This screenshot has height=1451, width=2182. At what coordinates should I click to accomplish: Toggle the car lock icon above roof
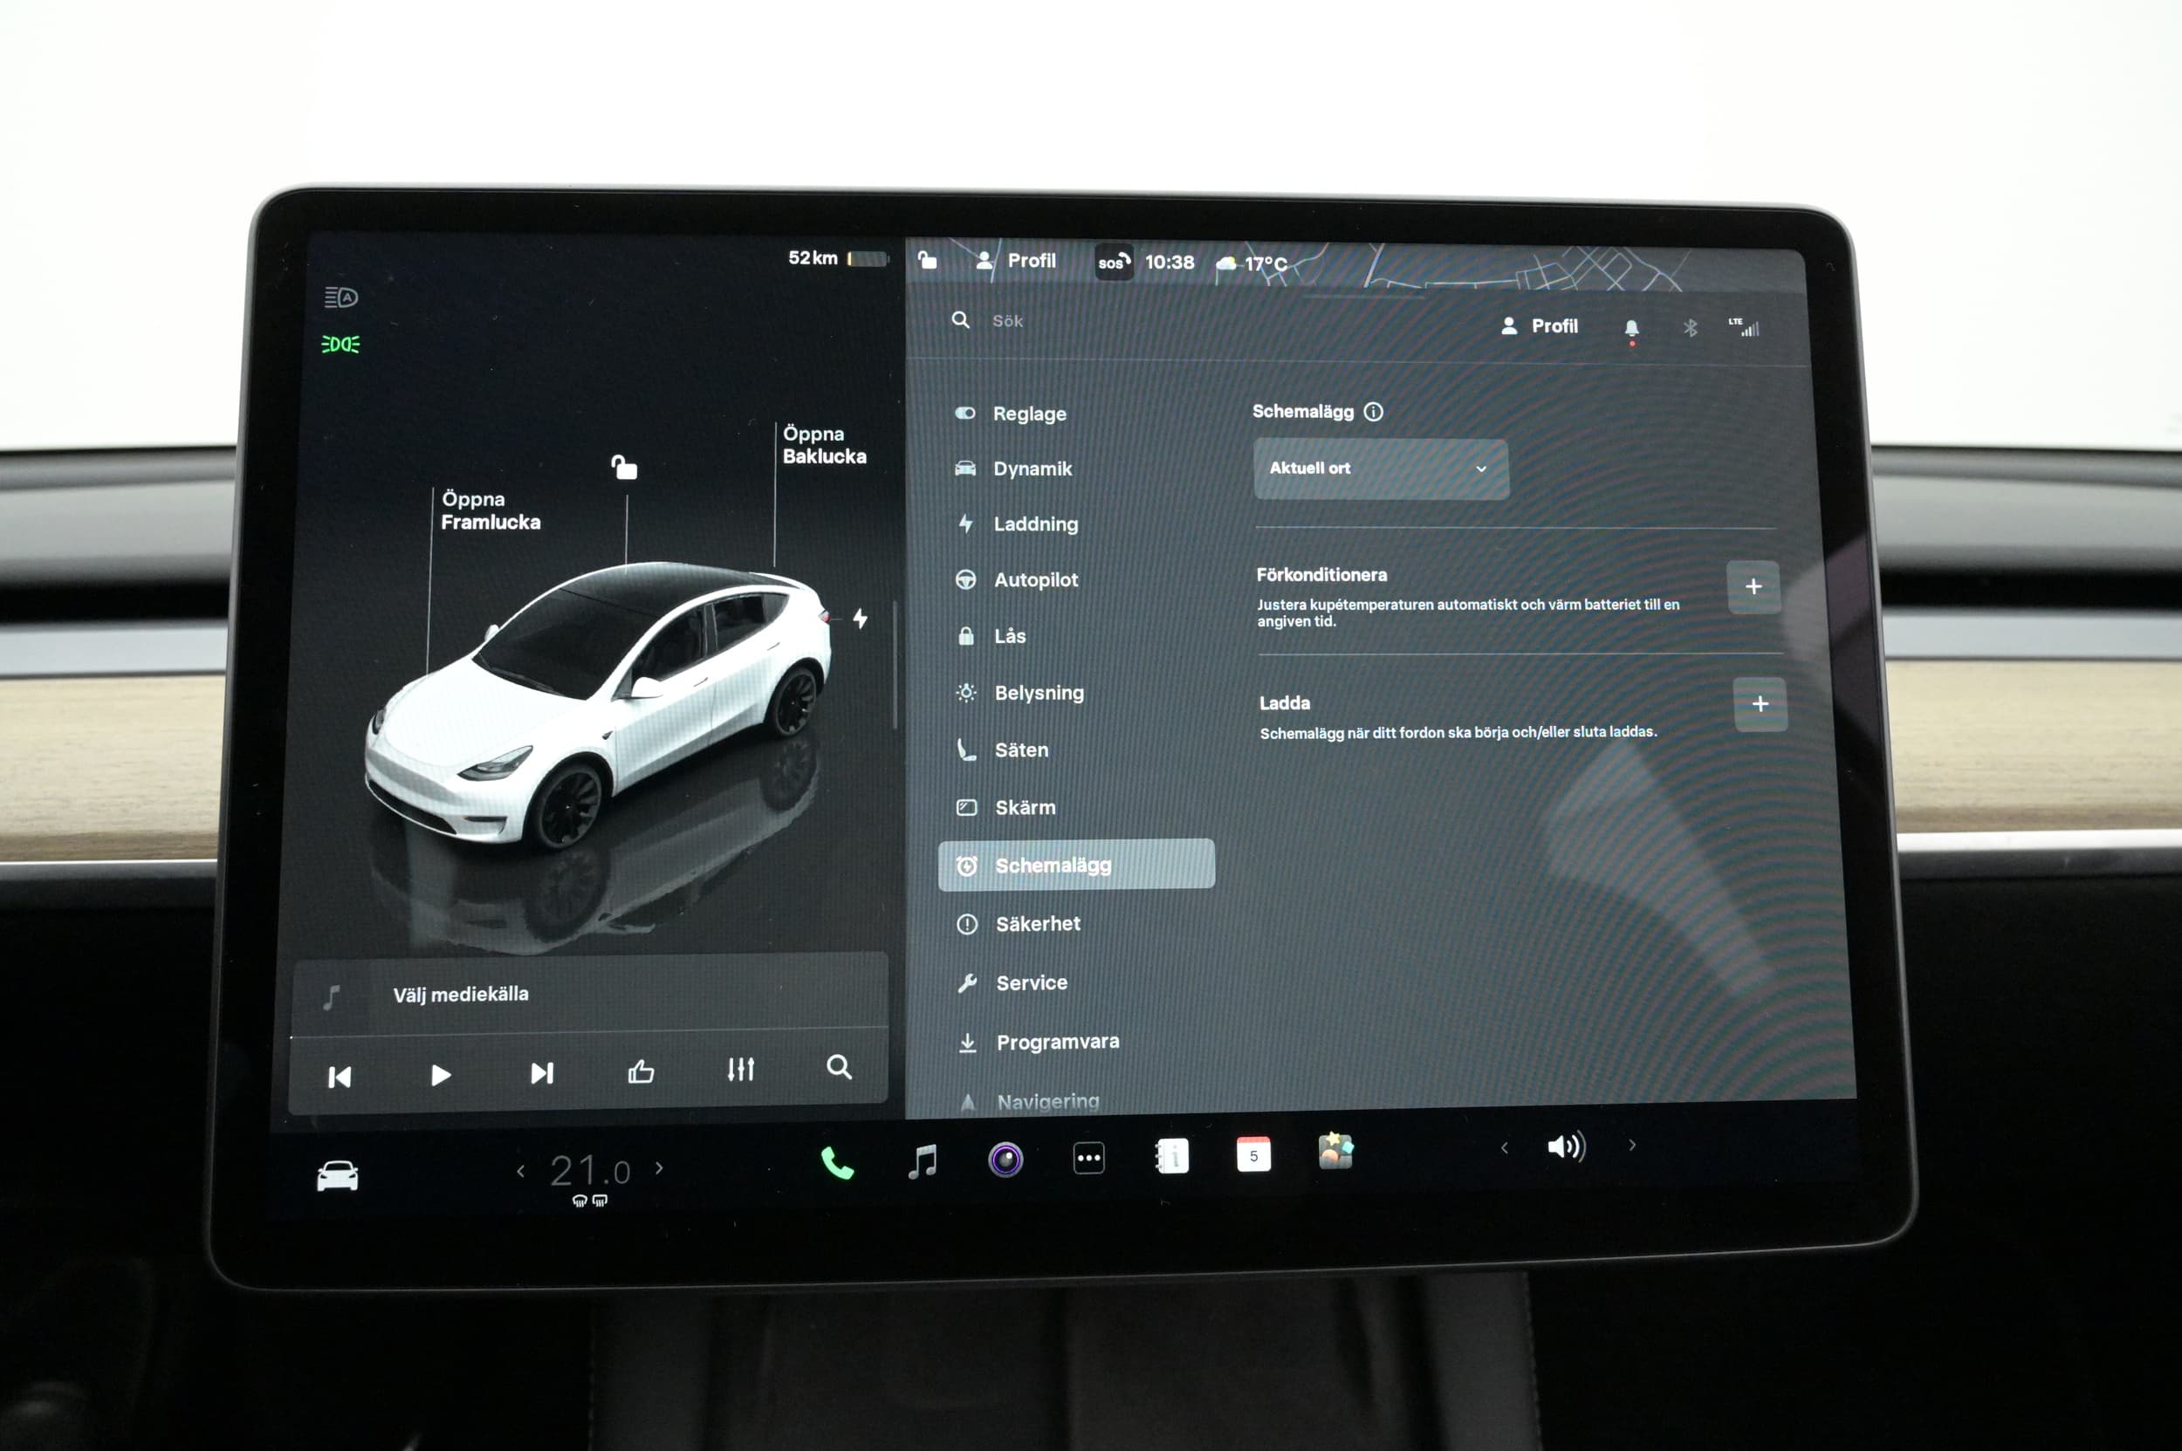[624, 468]
